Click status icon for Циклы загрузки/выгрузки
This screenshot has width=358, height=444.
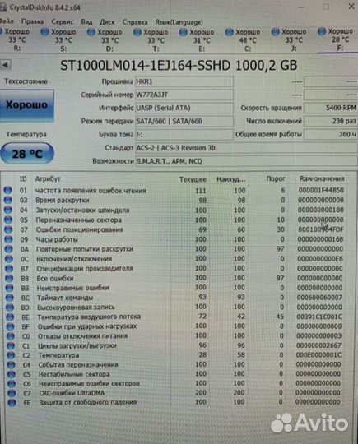[11, 345]
